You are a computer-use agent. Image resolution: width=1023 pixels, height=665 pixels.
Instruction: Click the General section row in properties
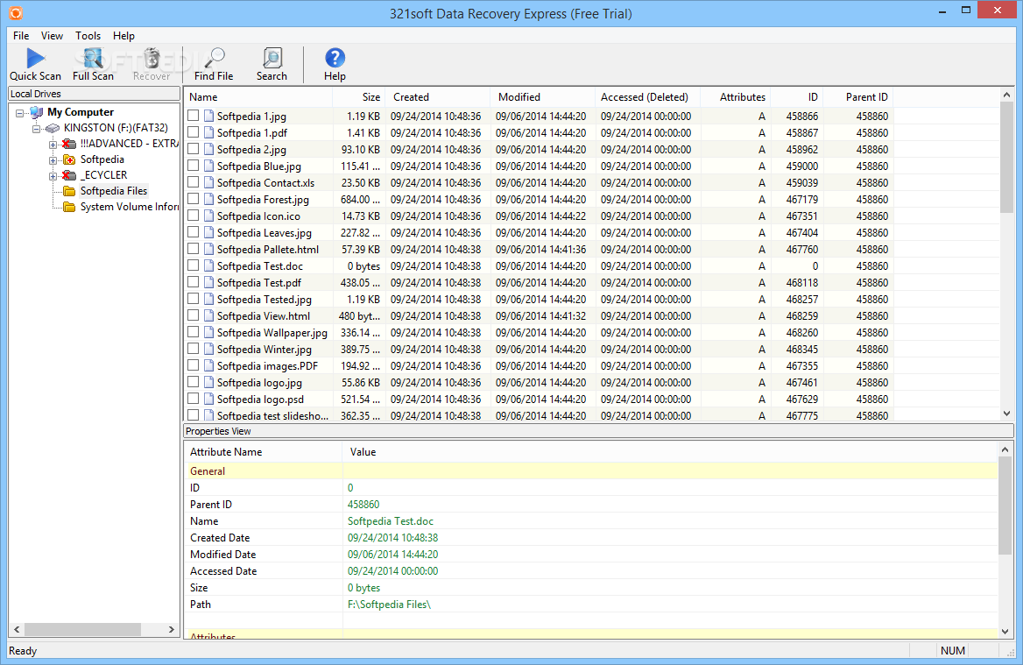point(591,471)
